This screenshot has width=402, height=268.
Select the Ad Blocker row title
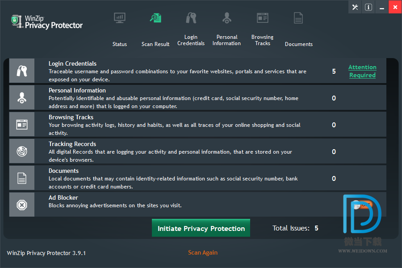pos(63,197)
